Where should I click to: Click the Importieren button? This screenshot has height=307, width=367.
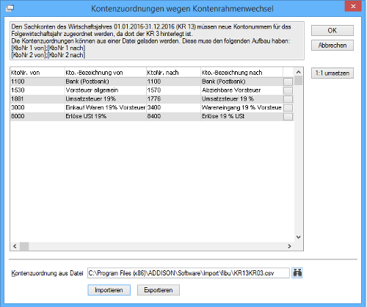pyautogui.click(x=109, y=290)
